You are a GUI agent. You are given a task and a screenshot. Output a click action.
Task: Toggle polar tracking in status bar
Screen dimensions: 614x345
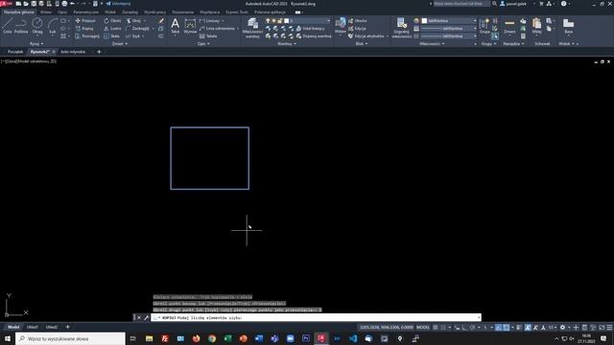(473, 328)
